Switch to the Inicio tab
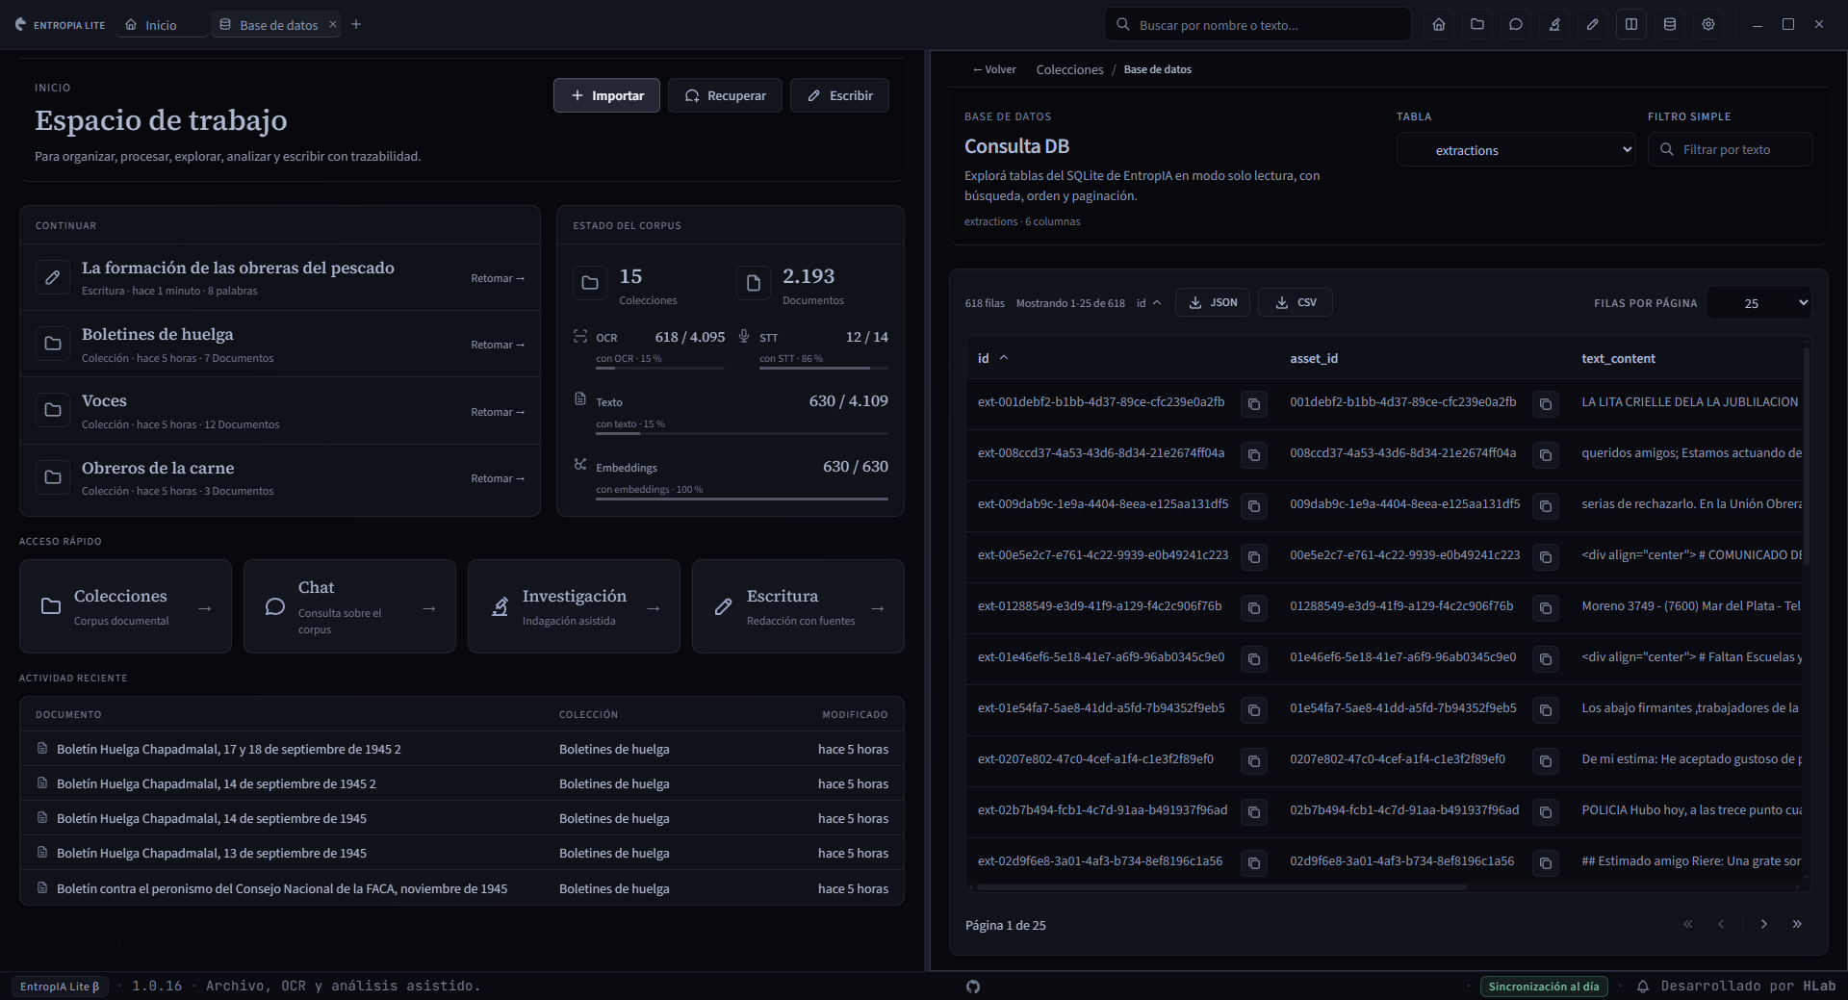This screenshot has height=1000, width=1848. coord(161,25)
